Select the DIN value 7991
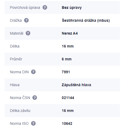124x131 pixels. (x=66, y=72)
